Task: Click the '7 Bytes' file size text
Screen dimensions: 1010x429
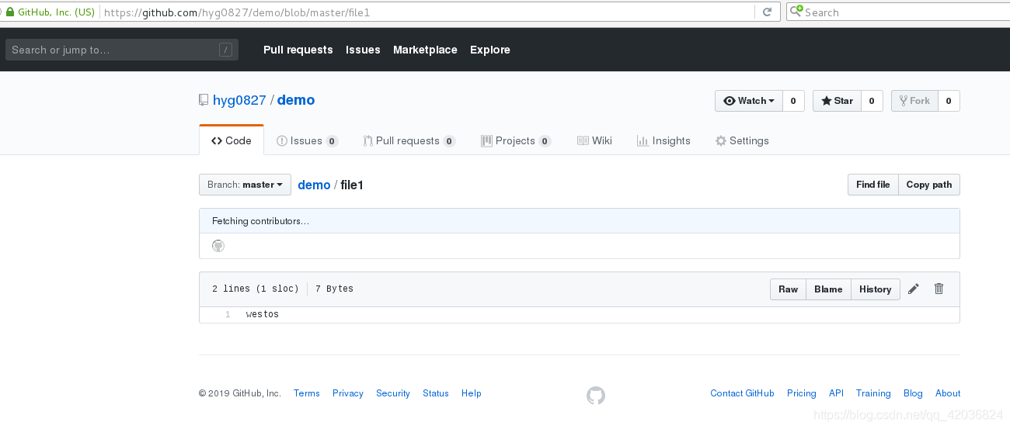Action: [334, 289]
